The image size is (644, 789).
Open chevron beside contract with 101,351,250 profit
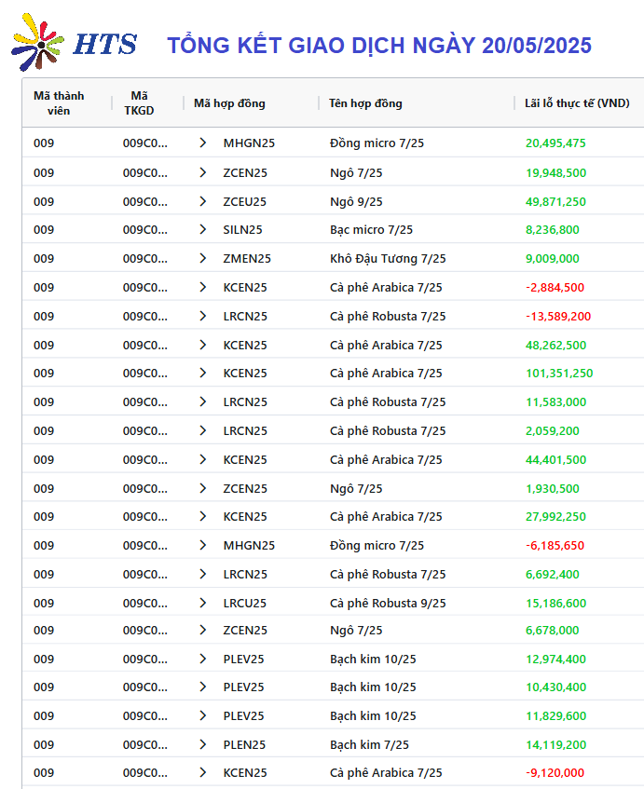(x=202, y=373)
